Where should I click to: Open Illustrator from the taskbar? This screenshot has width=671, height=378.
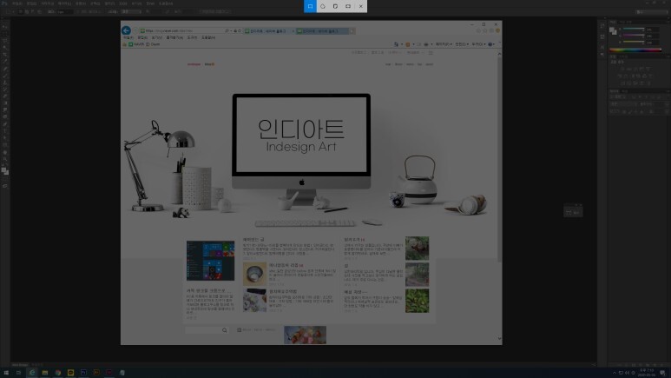pyautogui.click(x=96, y=373)
